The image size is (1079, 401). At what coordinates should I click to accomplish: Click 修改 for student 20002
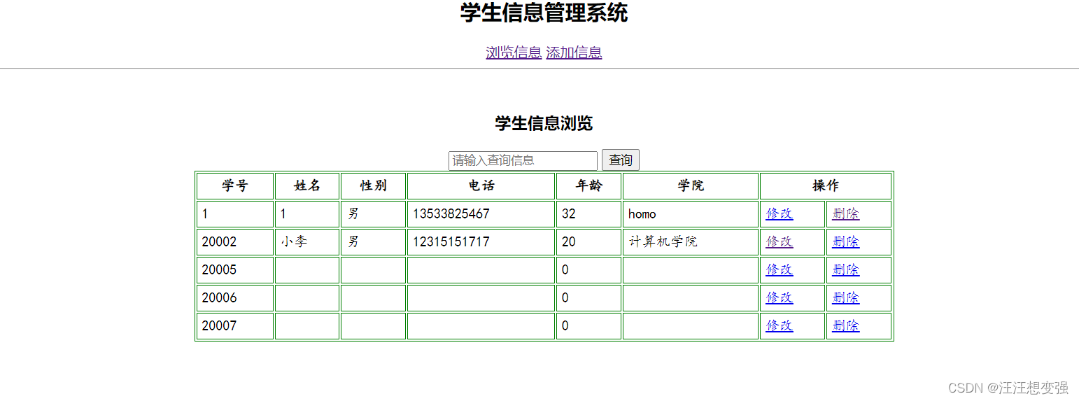tap(780, 241)
